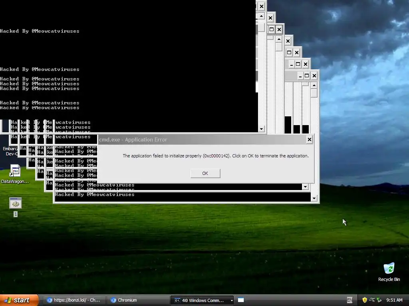Close the frontmost cascaded cmd window
This screenshot has height=306, width=409.
[314, 76]
